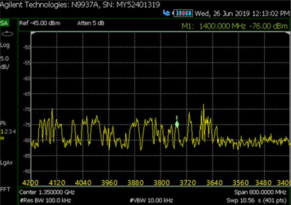291x205 pixels.
Task: Click the LgAv averaging label
Action: click(x=7, y=163)
